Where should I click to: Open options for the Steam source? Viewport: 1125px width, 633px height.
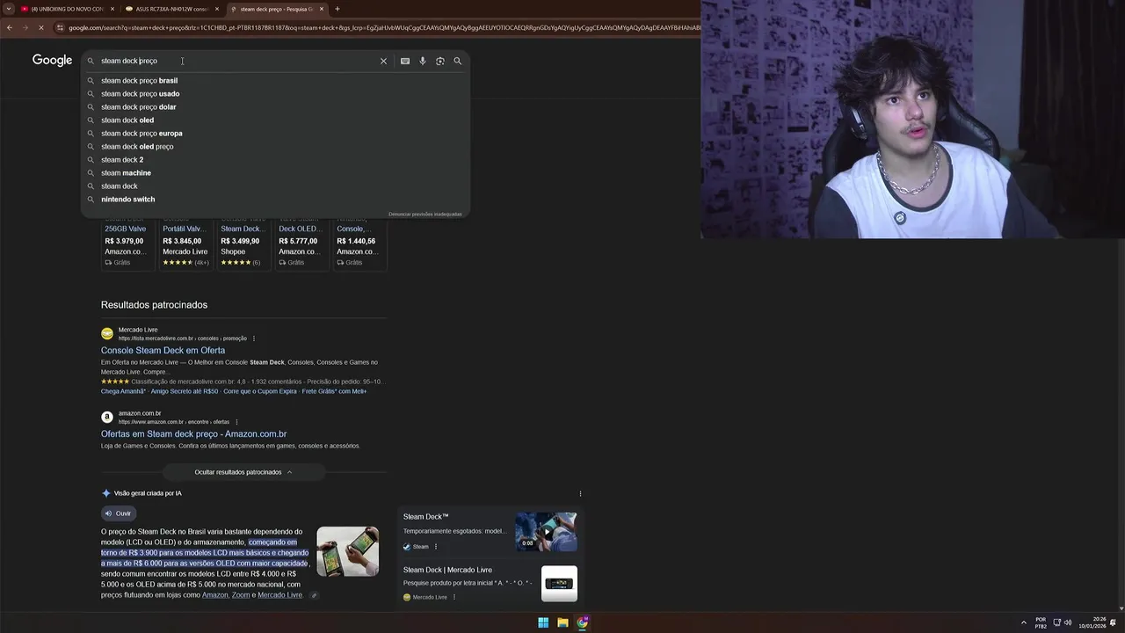pyautogui.click(x=436, y=547)
